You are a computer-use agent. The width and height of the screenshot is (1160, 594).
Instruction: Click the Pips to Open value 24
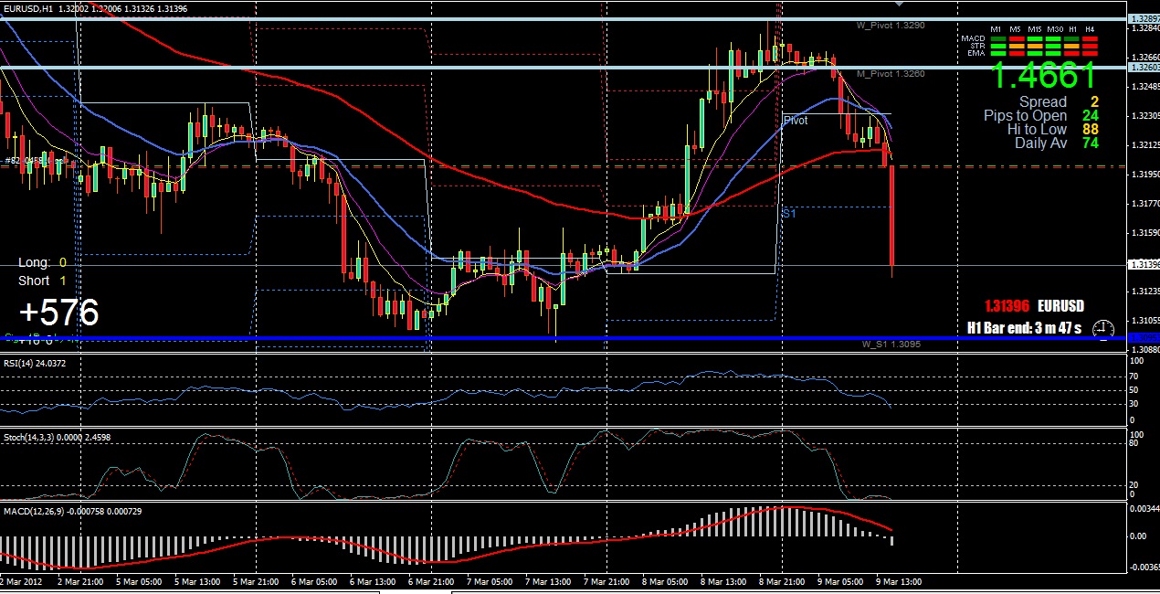pyautogui.click(x=1091, y=116)
